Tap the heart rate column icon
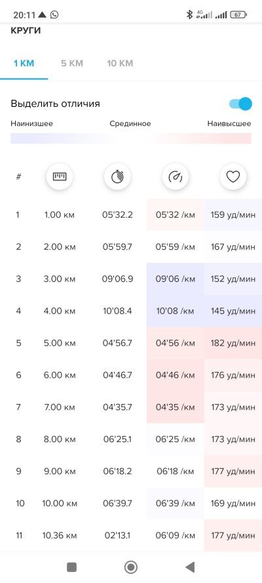 pyautogui.click(x=233, y=176)
